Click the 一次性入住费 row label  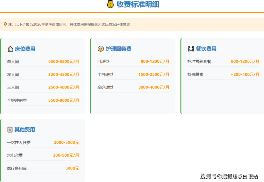pos(19,142)
